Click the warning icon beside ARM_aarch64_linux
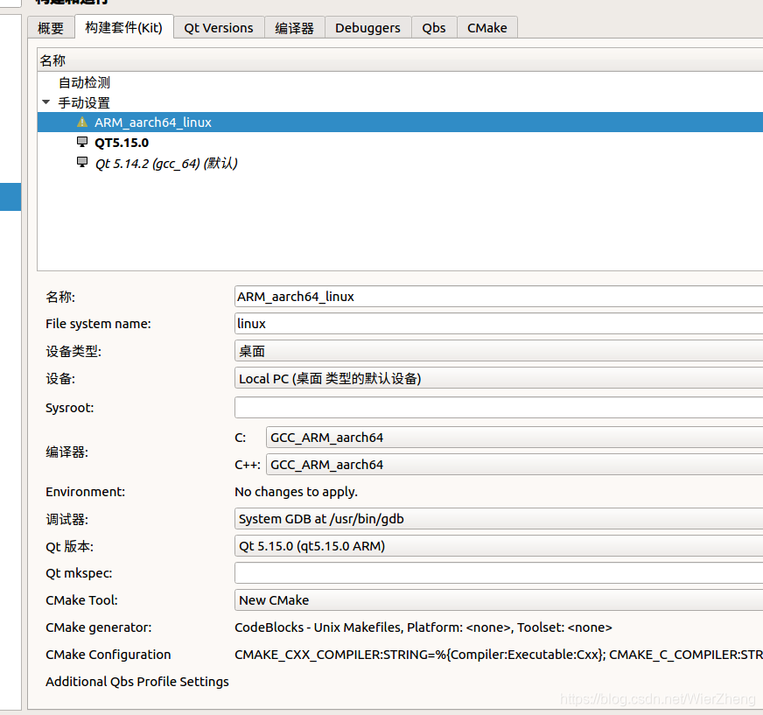Screen dimensions: 763x715 click(x=82, y=122)
